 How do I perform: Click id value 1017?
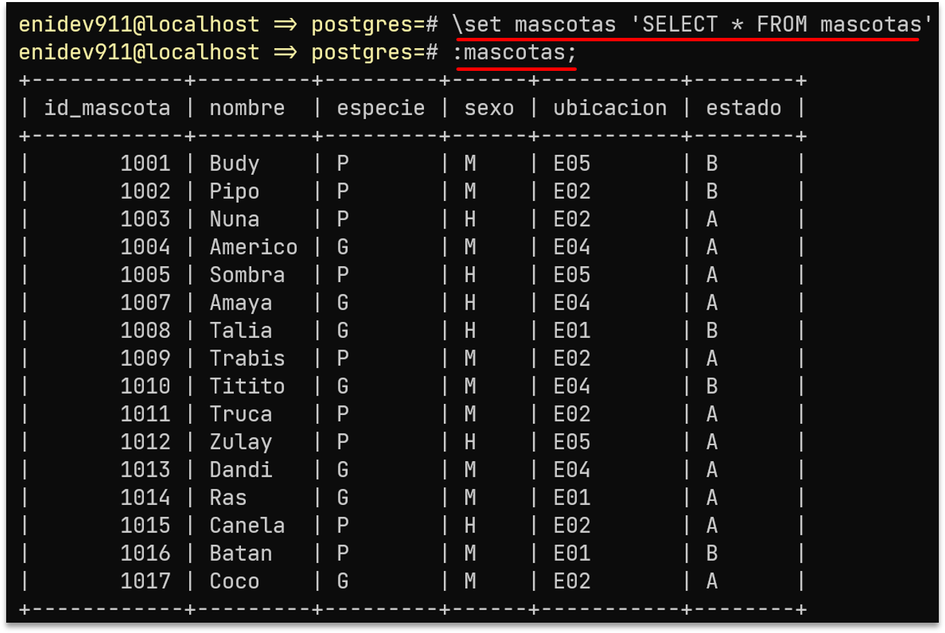pyautogui.click(x=145, y=581)
